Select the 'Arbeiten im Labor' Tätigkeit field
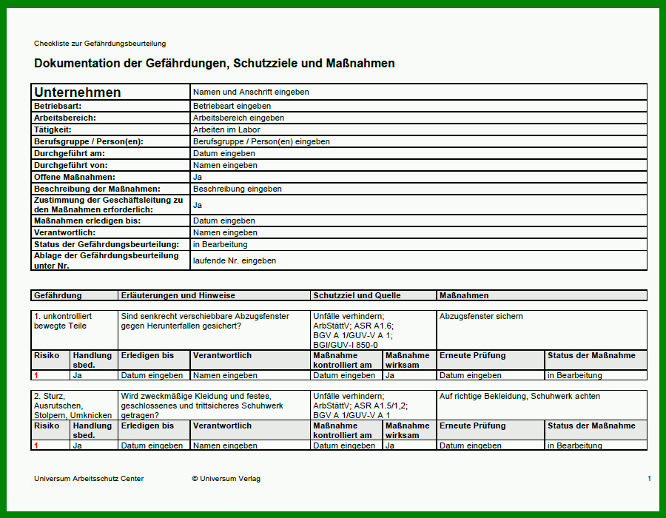666x518 pixels. [x=418, y=130]
